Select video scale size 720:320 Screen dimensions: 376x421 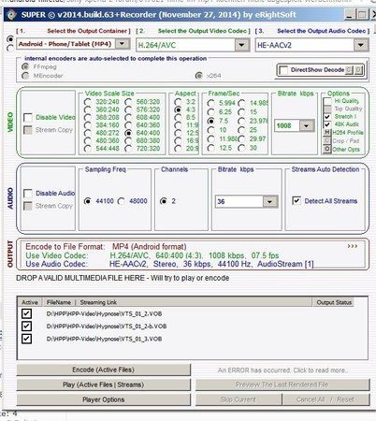click(x=128, y=149)
